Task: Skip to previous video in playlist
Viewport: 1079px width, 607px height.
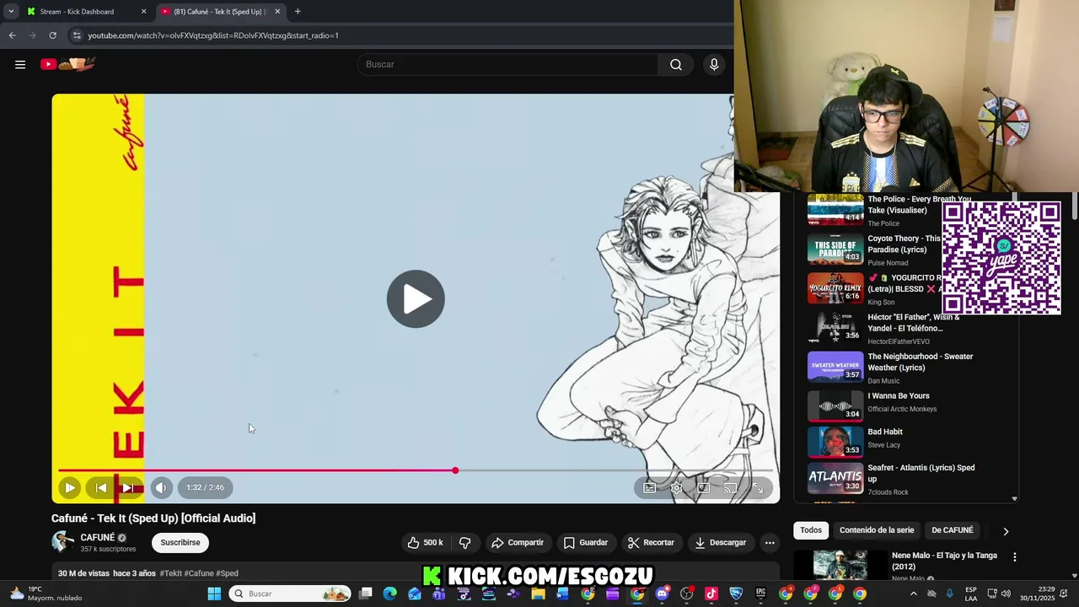Action: click(x=101, y=487)
